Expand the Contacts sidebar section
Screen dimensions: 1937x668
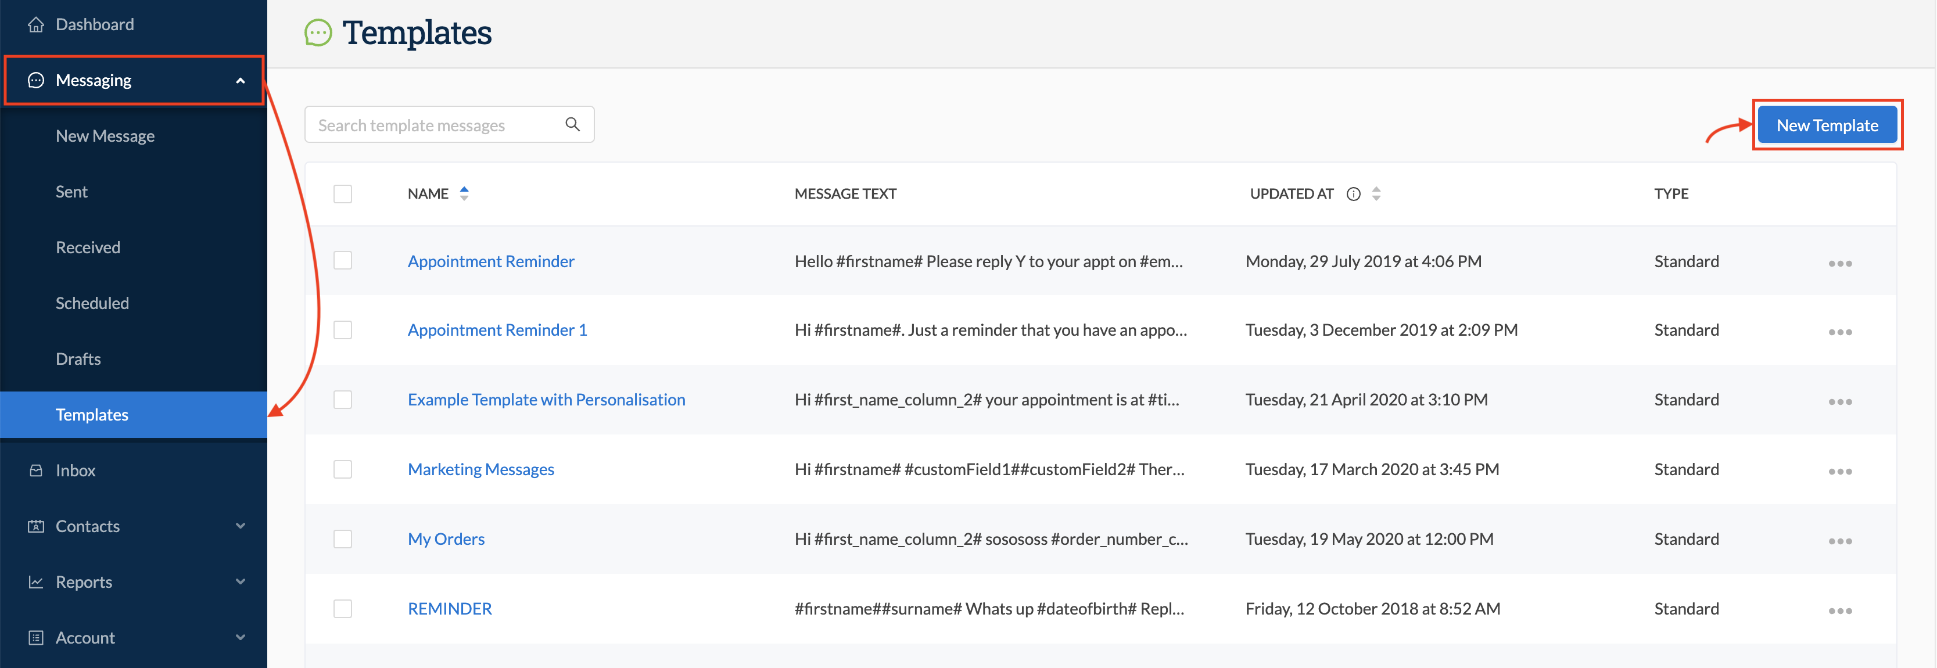point(240,526)
